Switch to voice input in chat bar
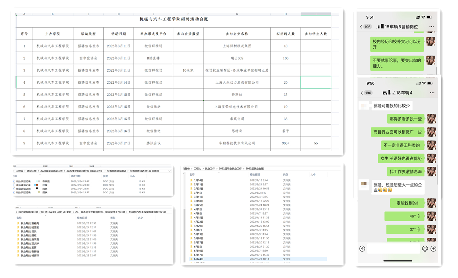This screenshot has height=278, width=458. 362,249
